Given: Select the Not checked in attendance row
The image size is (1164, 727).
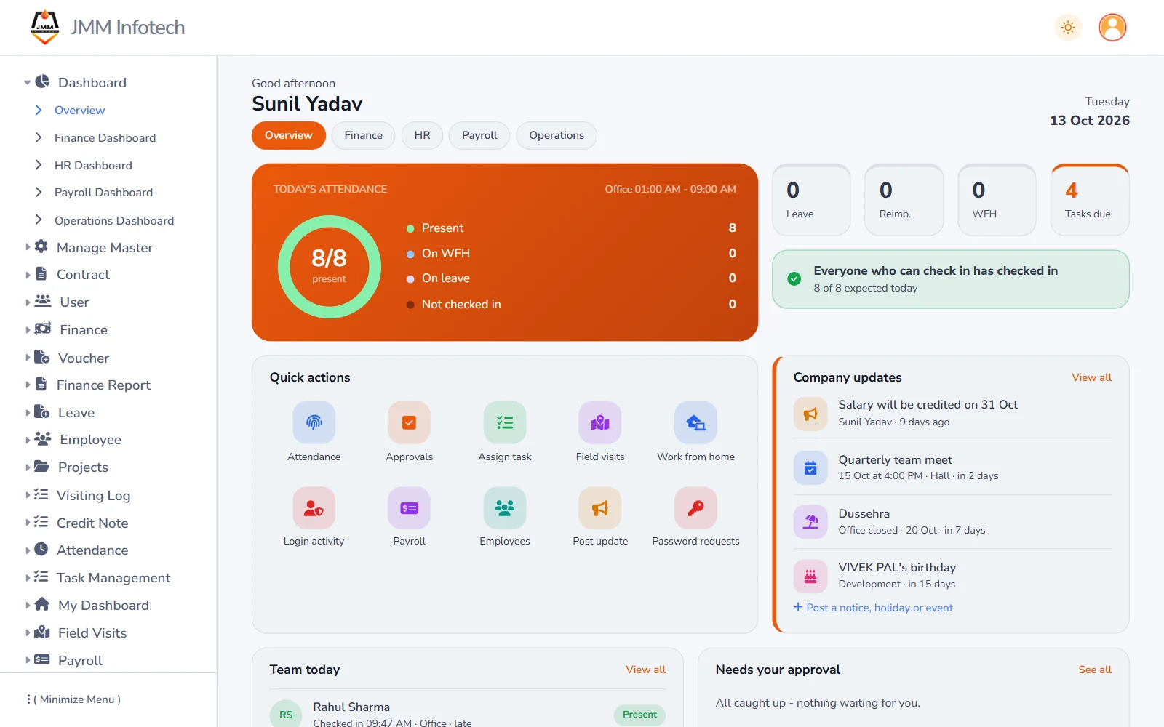Looking at the screenshot, I should [x=571, y=304].
